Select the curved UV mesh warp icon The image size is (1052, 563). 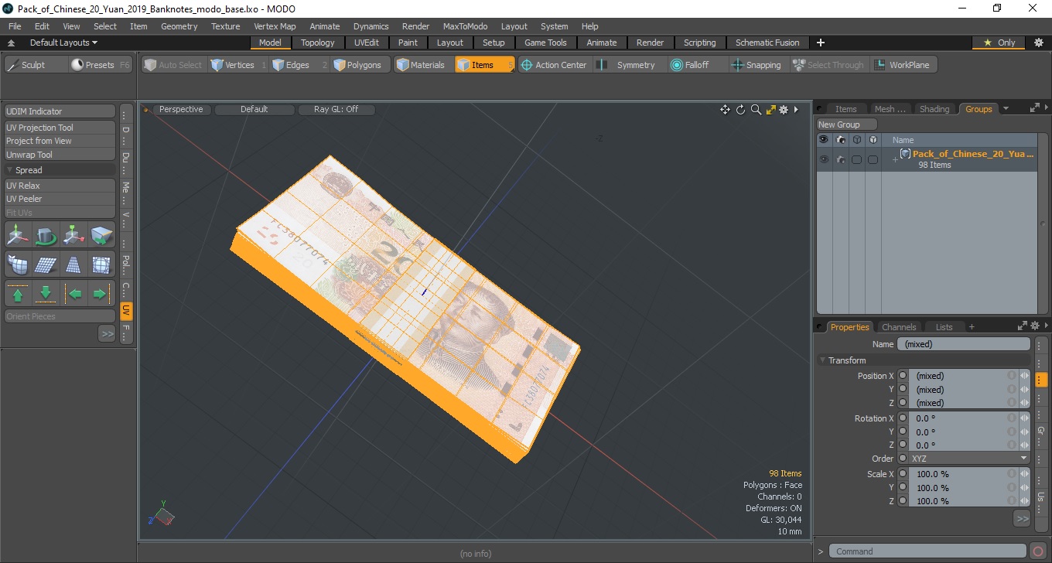pos(18,264)
